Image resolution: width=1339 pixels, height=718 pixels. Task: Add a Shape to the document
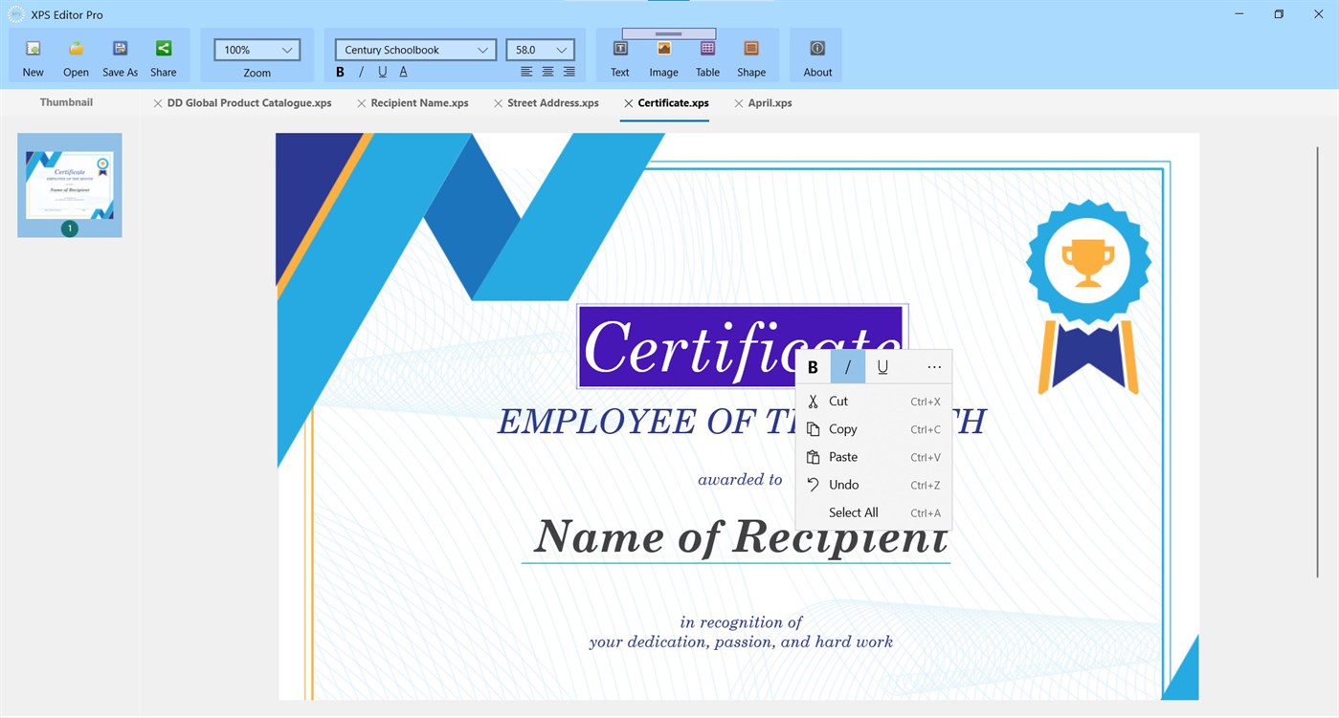tap(751, 55)
